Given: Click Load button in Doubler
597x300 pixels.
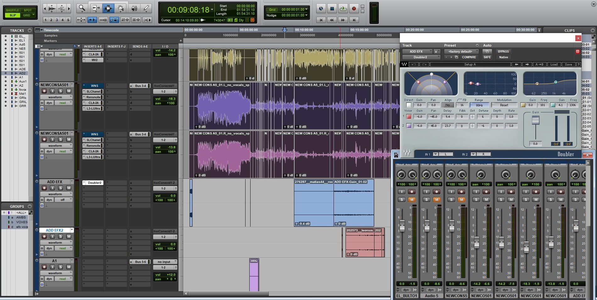Looking at the screenshot, I should click(554, 64).
